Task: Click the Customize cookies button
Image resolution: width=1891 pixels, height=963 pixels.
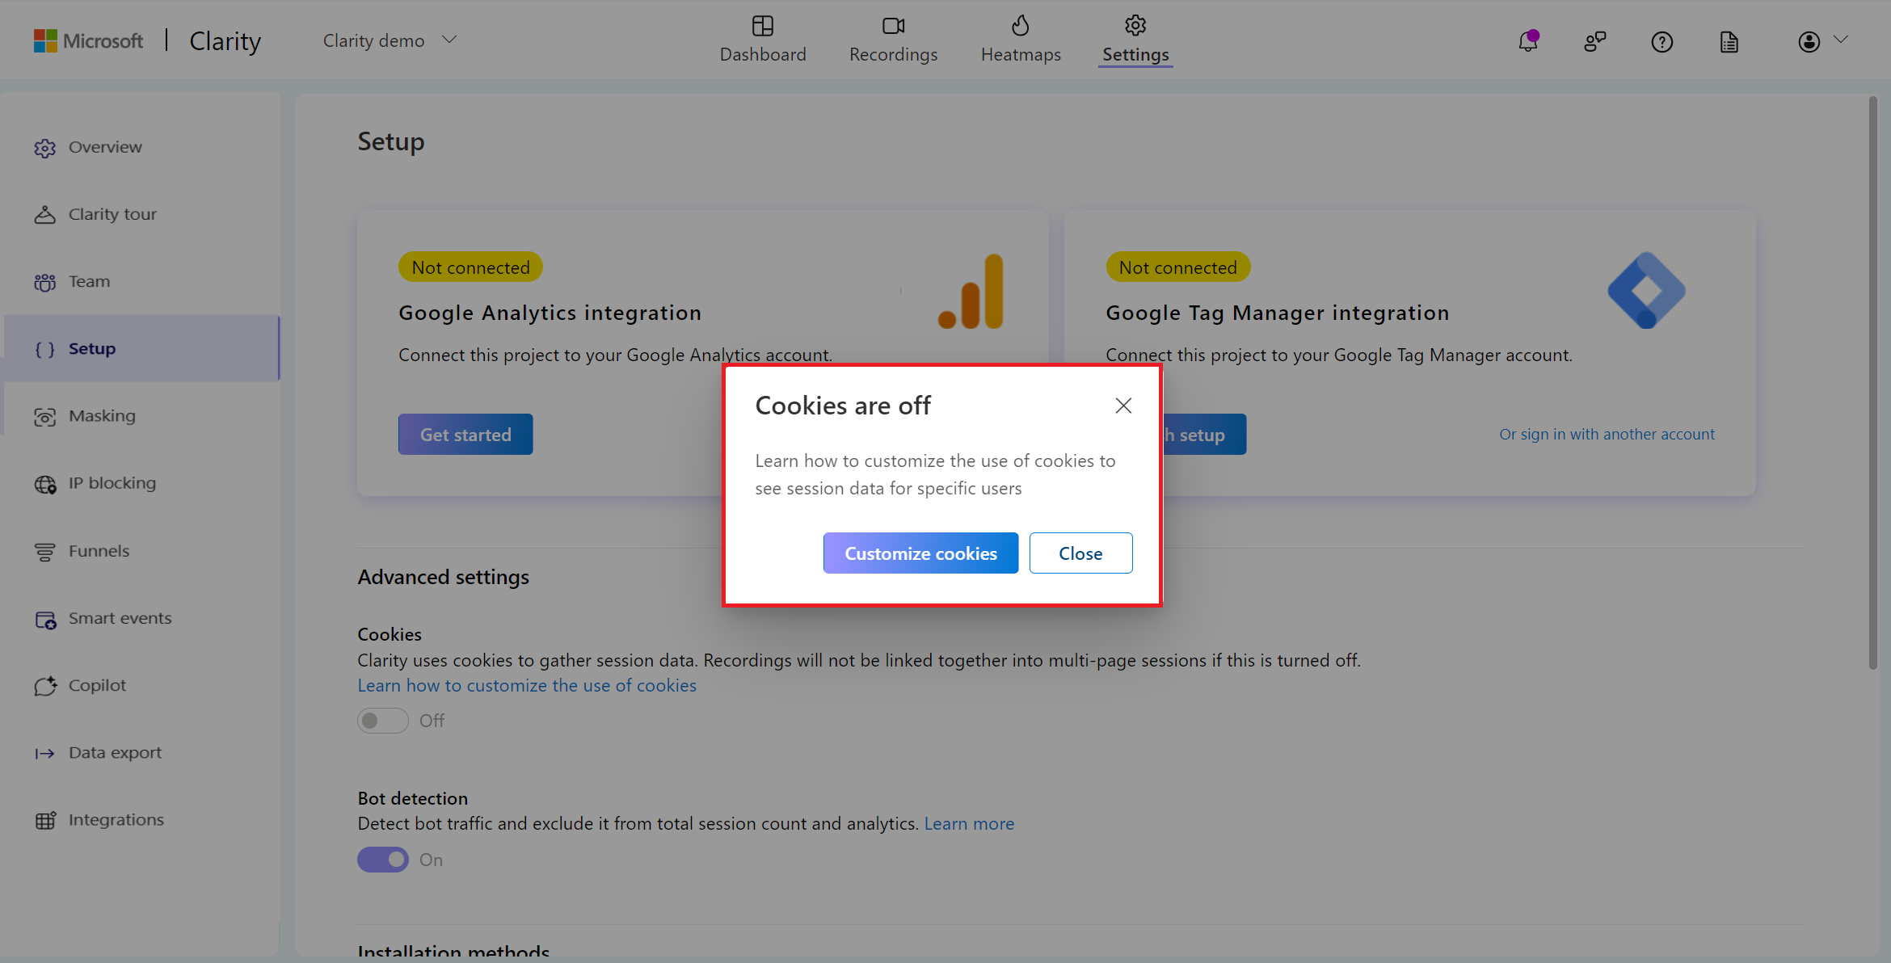Action: tap(920, 553)
